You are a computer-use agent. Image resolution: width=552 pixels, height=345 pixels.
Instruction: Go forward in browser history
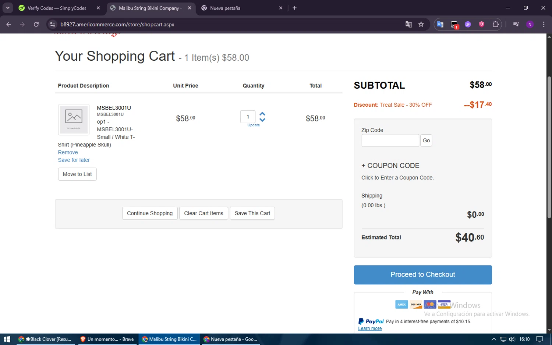(x=22, y=24)
